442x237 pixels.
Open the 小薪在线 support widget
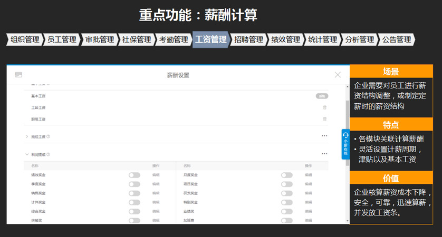[x=345, y=144]
